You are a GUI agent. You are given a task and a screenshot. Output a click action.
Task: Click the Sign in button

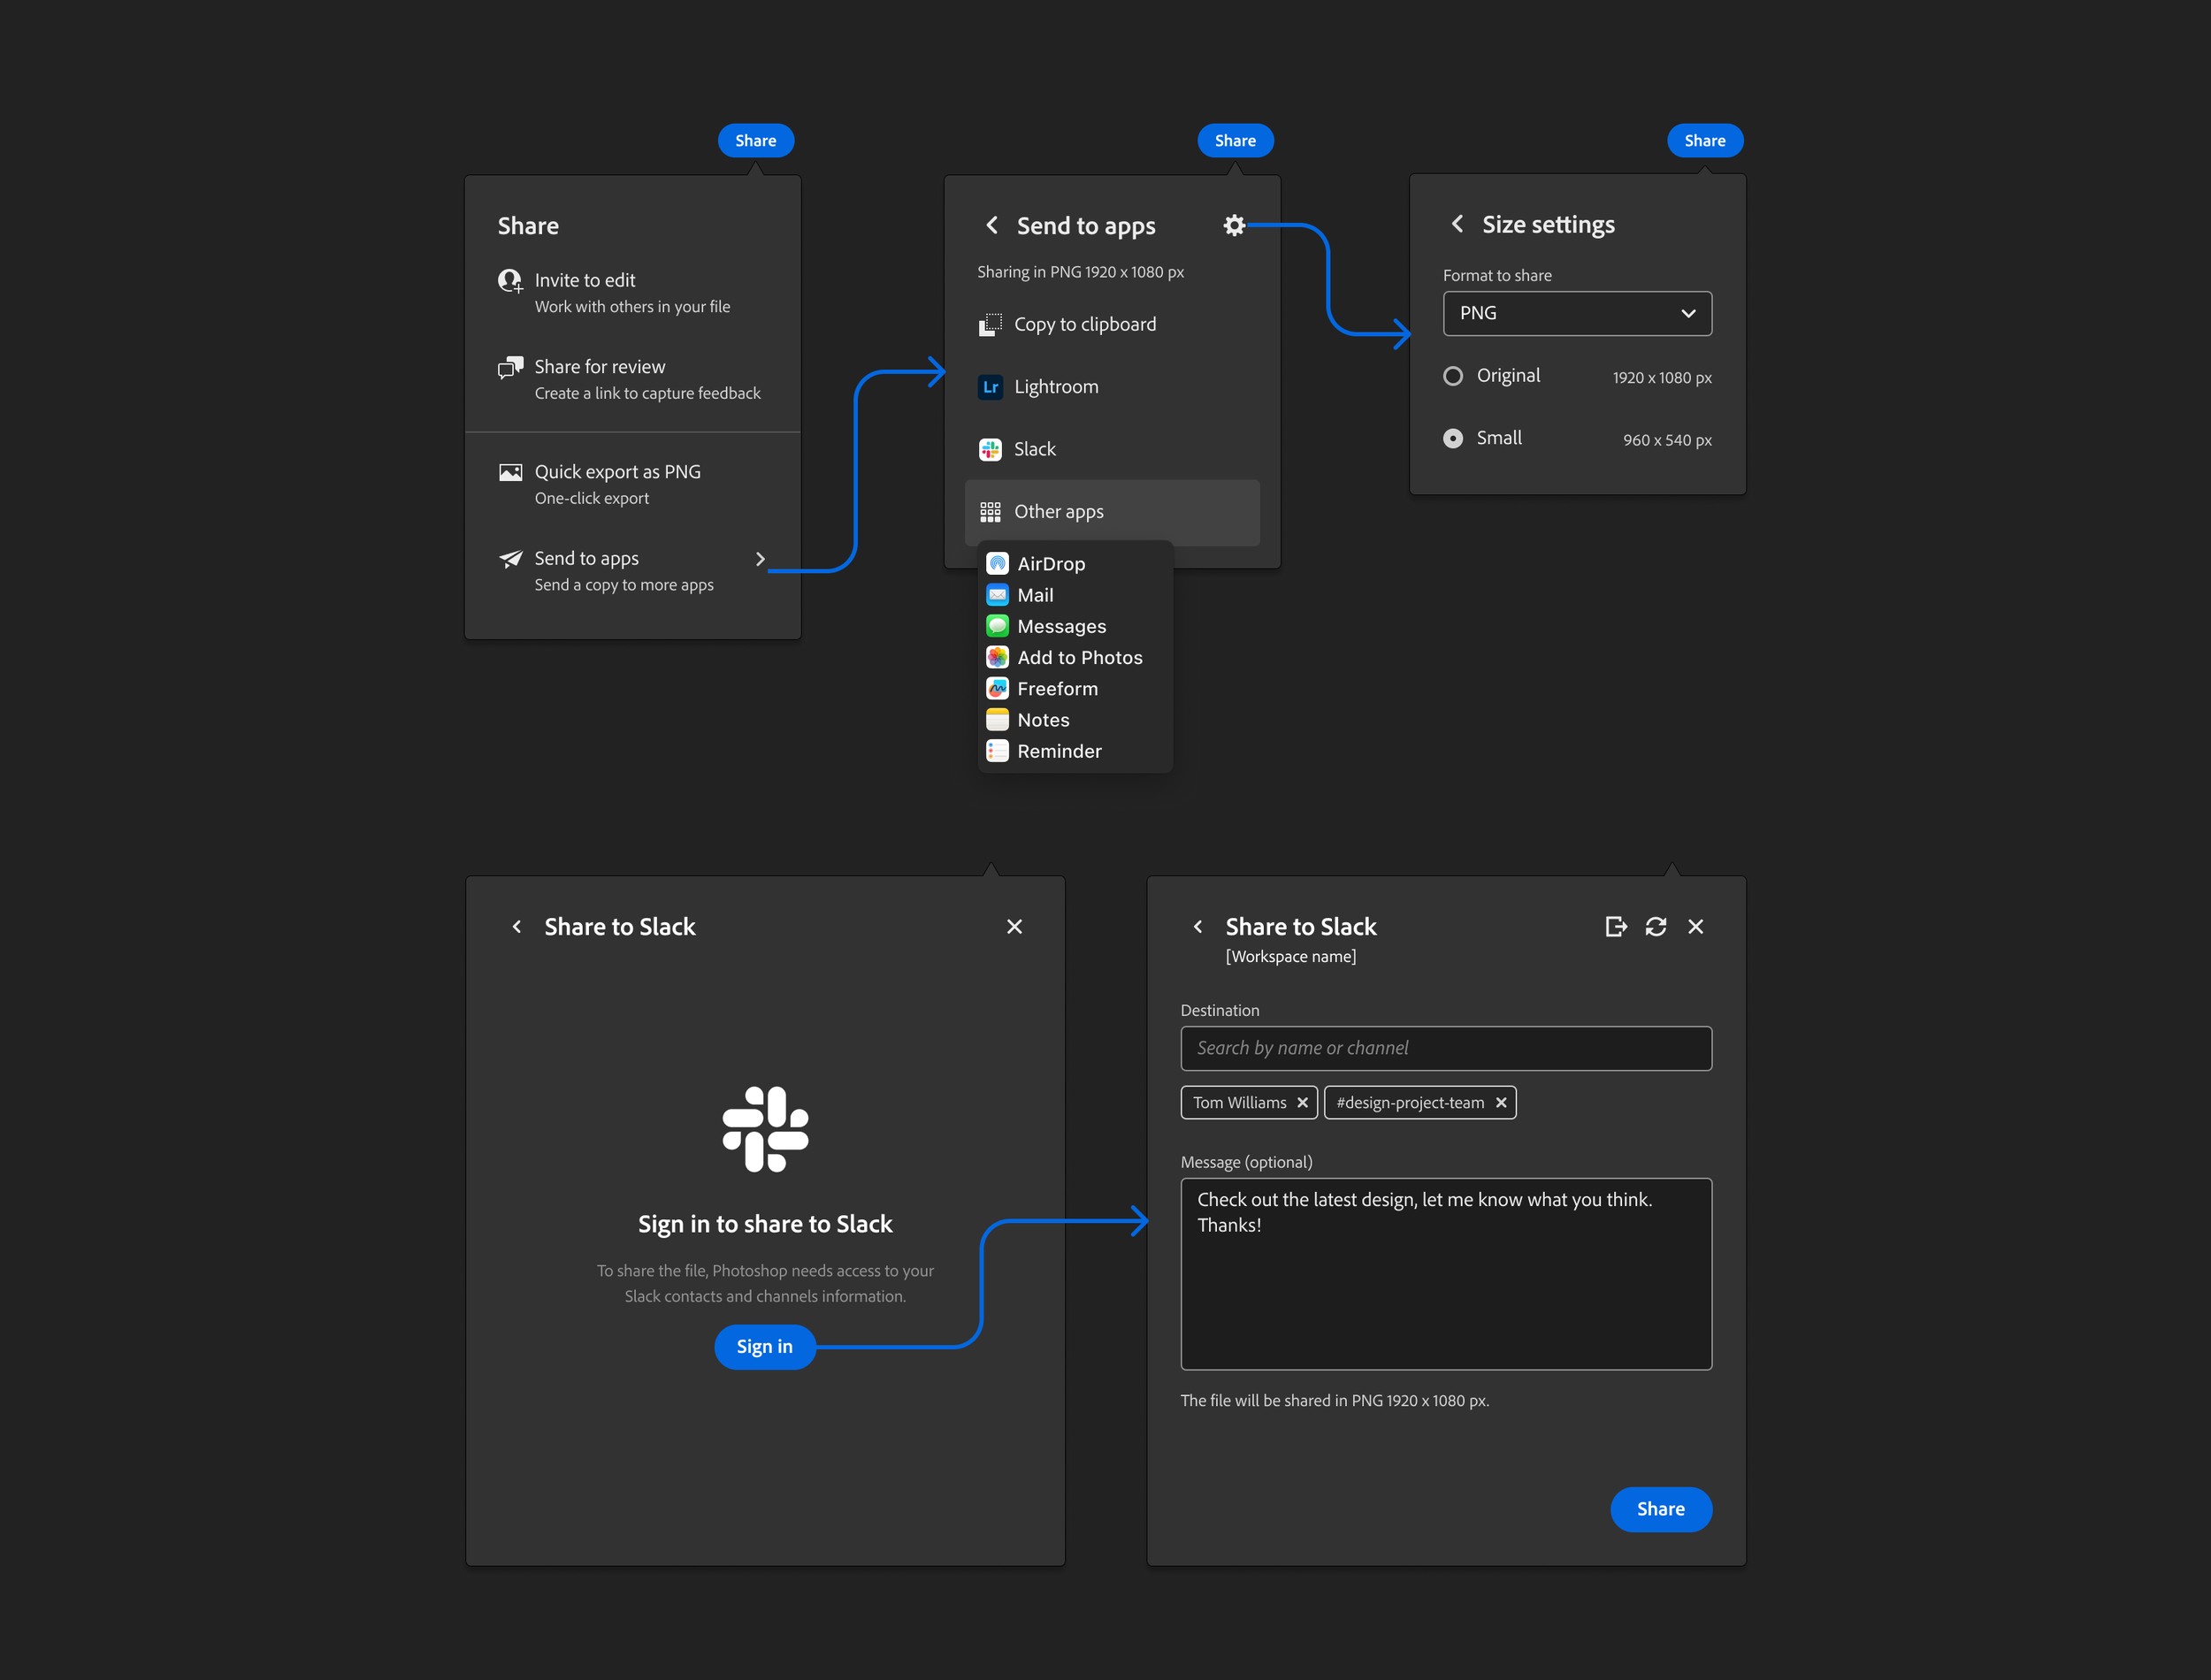[x=765, y=1347]
